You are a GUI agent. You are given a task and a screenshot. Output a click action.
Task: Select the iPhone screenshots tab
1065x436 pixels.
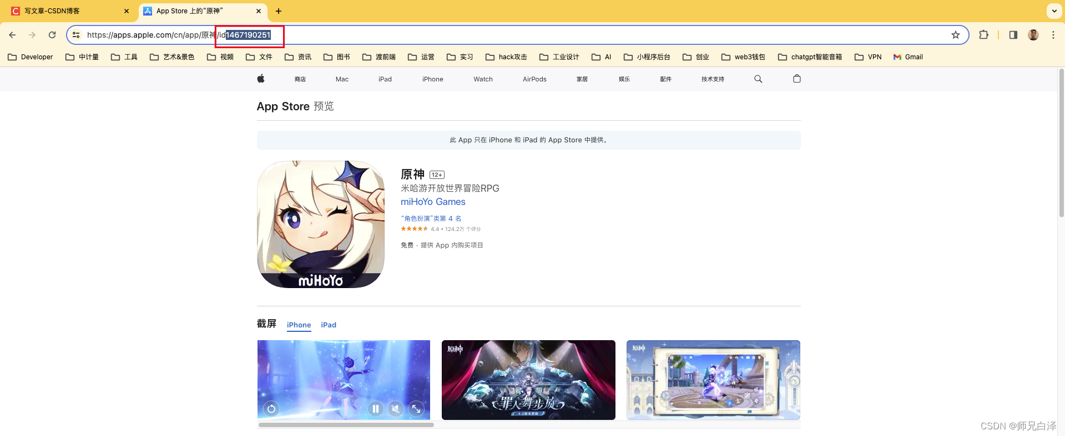click(x=299, y=325)
